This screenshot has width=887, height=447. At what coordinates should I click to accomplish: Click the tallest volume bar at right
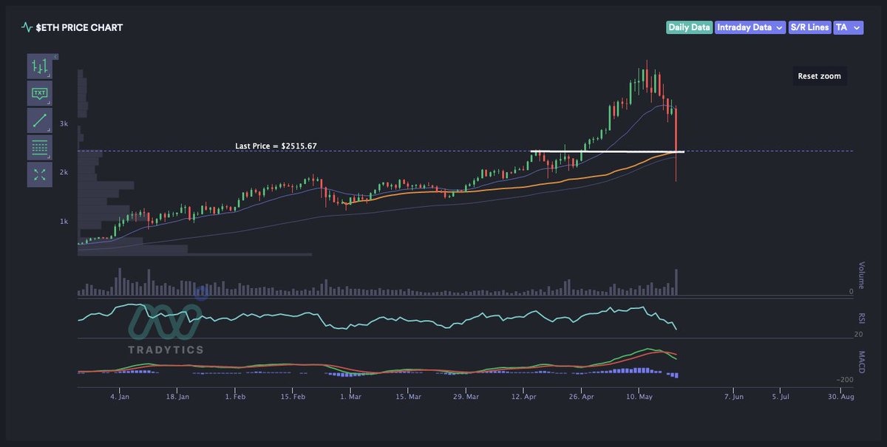coord(676,283)
